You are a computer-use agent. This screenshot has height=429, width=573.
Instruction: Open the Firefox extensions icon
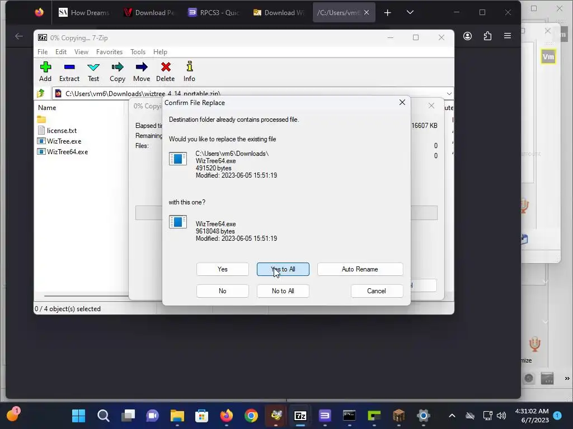[x=487, y=36]
